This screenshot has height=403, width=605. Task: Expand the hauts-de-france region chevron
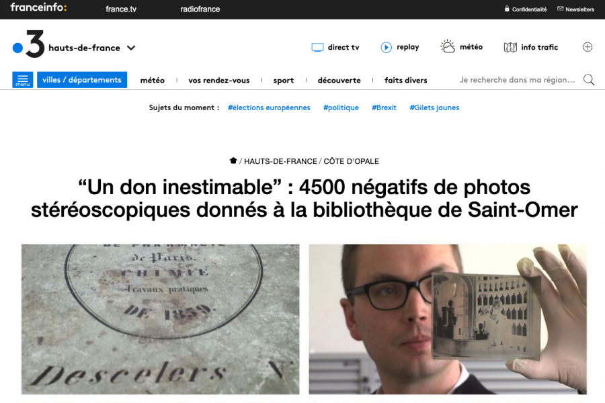click(131, 48)
